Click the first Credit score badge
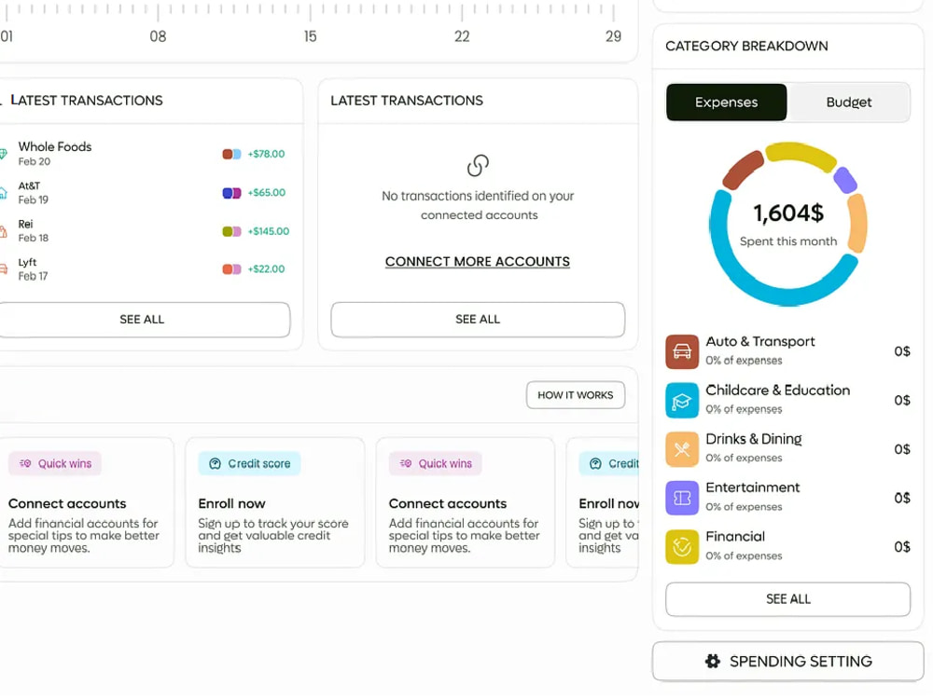This screenshot has height=699, width=933. tap(249, 463)
